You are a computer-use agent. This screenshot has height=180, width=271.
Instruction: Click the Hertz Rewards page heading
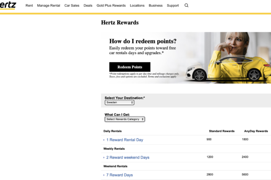[120, 23]
